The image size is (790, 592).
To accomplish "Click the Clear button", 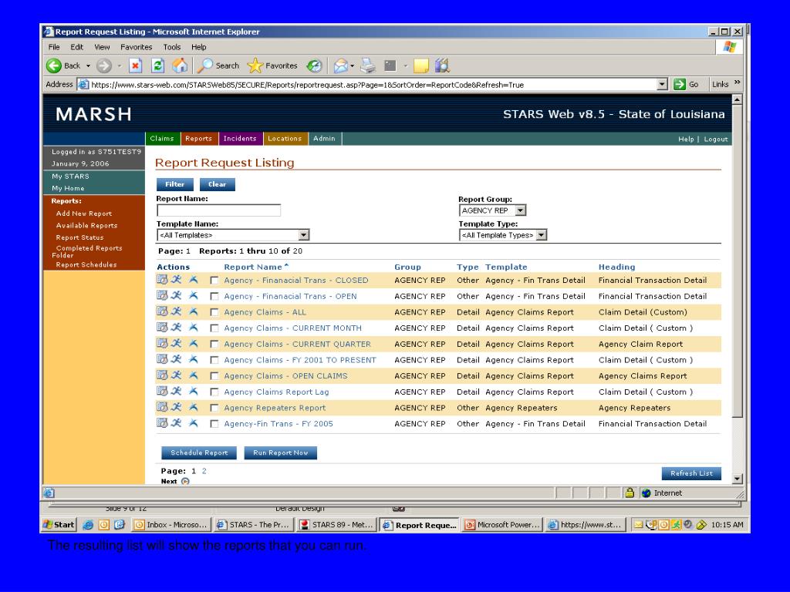I will click(x=217, y=184).
